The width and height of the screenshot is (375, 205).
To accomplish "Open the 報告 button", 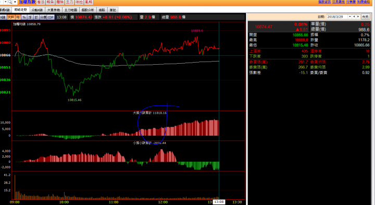I will coord(51,2).
